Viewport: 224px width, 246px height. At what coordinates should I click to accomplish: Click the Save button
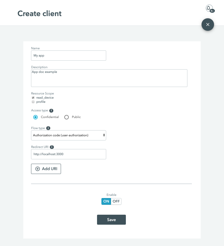click(111, 220)
